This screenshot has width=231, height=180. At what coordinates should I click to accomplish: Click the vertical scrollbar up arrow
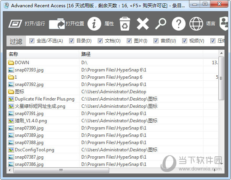point(221,53)
